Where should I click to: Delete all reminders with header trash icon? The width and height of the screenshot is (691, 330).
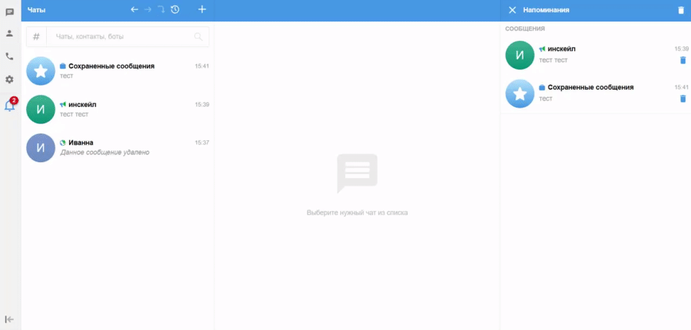click(681, 10)
